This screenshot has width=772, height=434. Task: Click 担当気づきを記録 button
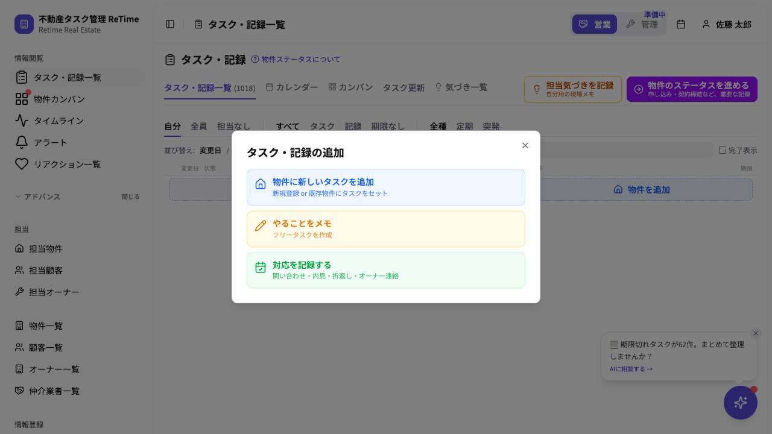click(x=573, y=89)
